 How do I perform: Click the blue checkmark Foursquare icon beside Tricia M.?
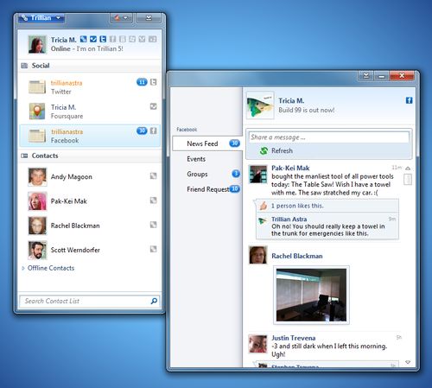tap(93, 39)
